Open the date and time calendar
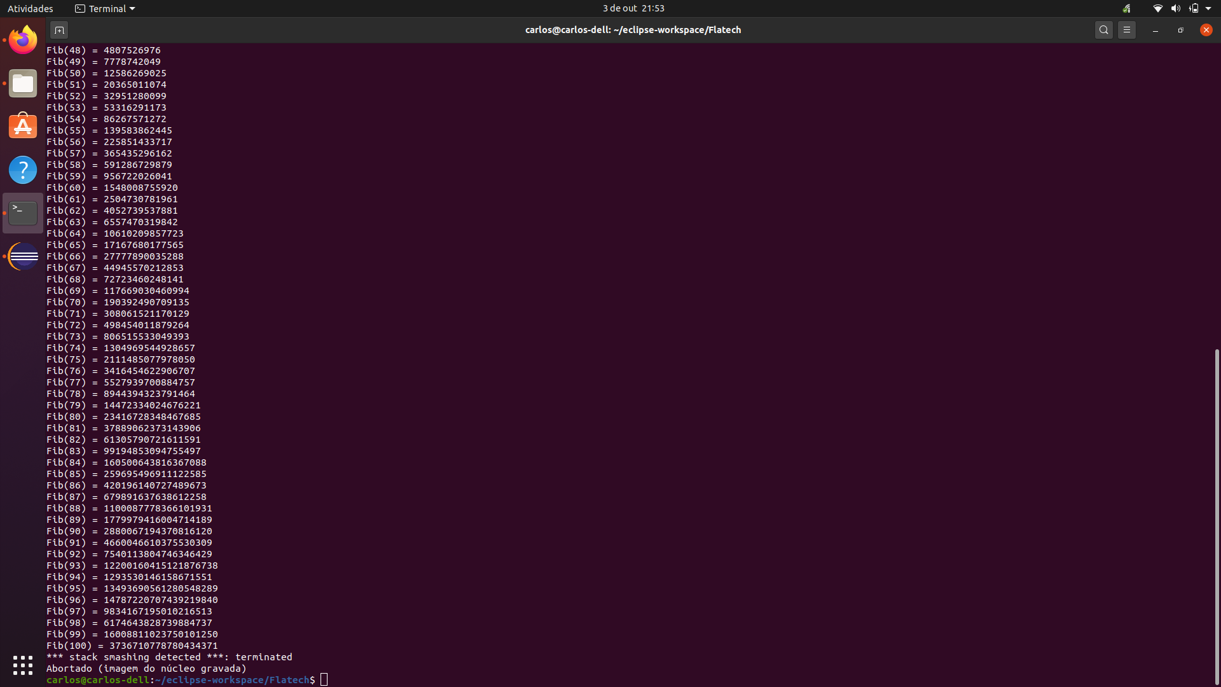The width and height of the screenshot is (1221, 687). [633, 8]
